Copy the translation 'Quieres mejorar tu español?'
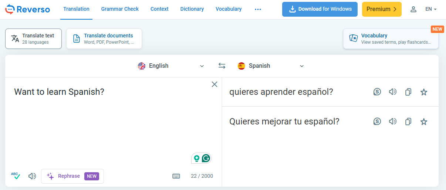The image size is (446, 190). pyautogui.click(x=408, y=121)
